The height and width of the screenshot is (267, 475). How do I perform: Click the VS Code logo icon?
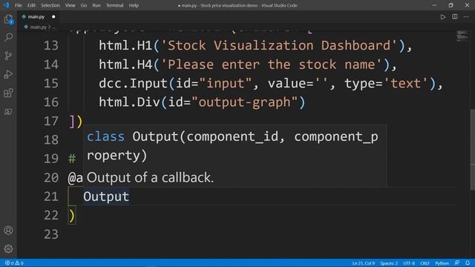click(x=6, y=5)
